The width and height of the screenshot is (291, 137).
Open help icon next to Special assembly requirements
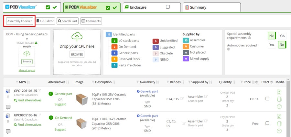pyautogui.click(x=249, y=38)
